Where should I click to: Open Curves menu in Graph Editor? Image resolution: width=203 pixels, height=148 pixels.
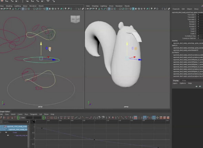click(x=20, y=114)
